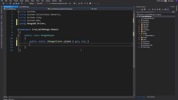Click the bookmark icon in toolbar
This screenshot has width=178, height=100.
pos(90,4)
